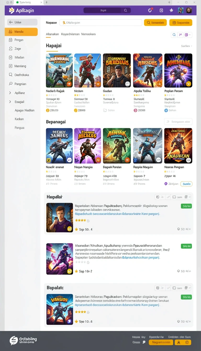Screen dimensions: 201x351
Task: Click the speech bubble icon in footer
Action: click(x=144, y=342)
